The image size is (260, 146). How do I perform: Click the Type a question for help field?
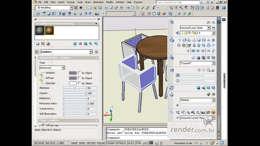(x=178, y=2)
